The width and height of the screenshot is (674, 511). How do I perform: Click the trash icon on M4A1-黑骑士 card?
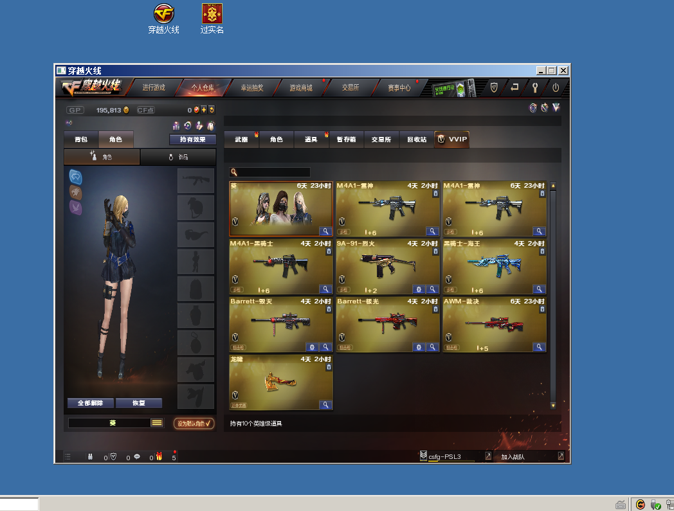[x=329, y=251]
